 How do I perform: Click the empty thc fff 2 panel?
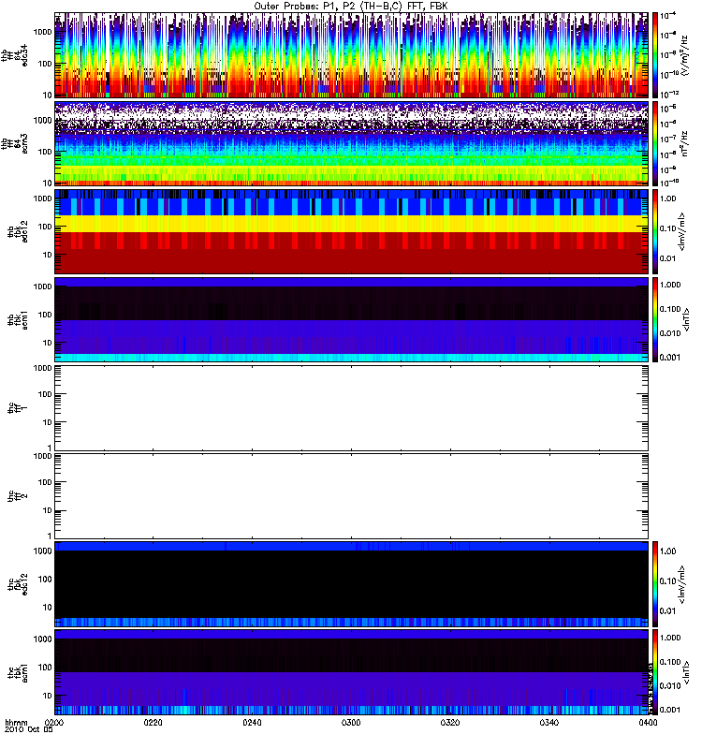[352, 496]
